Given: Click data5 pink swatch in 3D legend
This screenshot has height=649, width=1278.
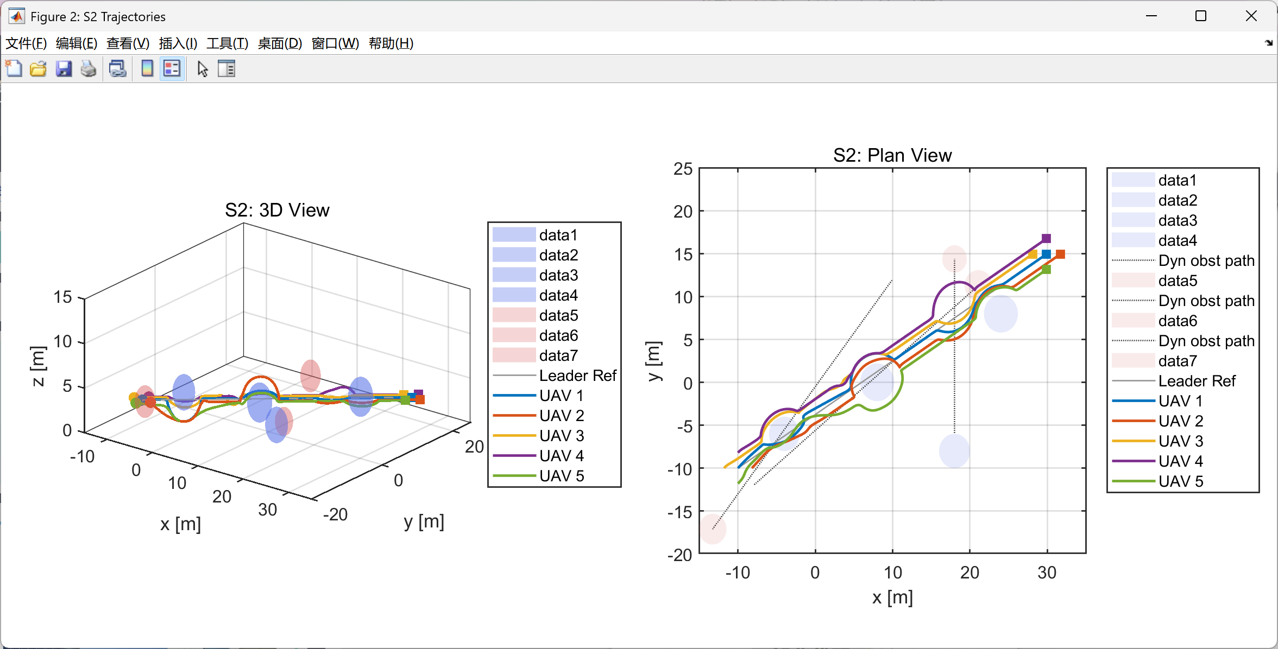Looking at the screenshot, I should coord(514,315).
